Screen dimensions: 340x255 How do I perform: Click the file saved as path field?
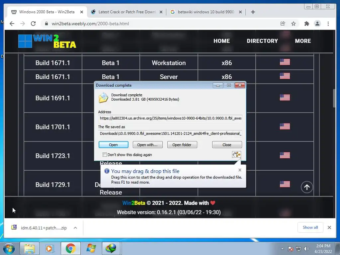(x=170, y=133)
